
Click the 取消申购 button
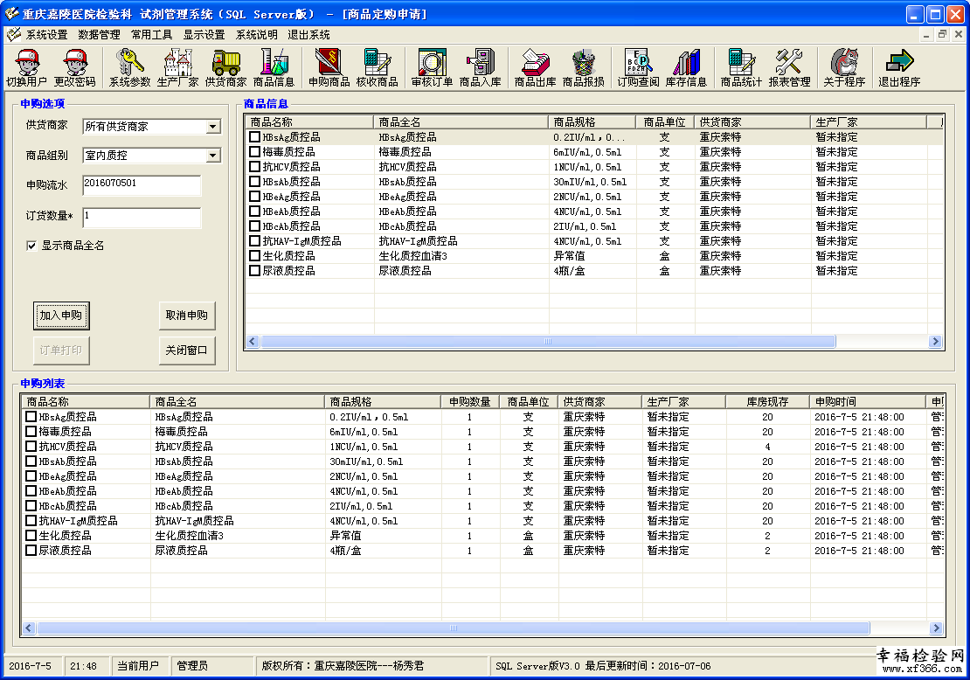pyautogui.click(x=187, y=316)
